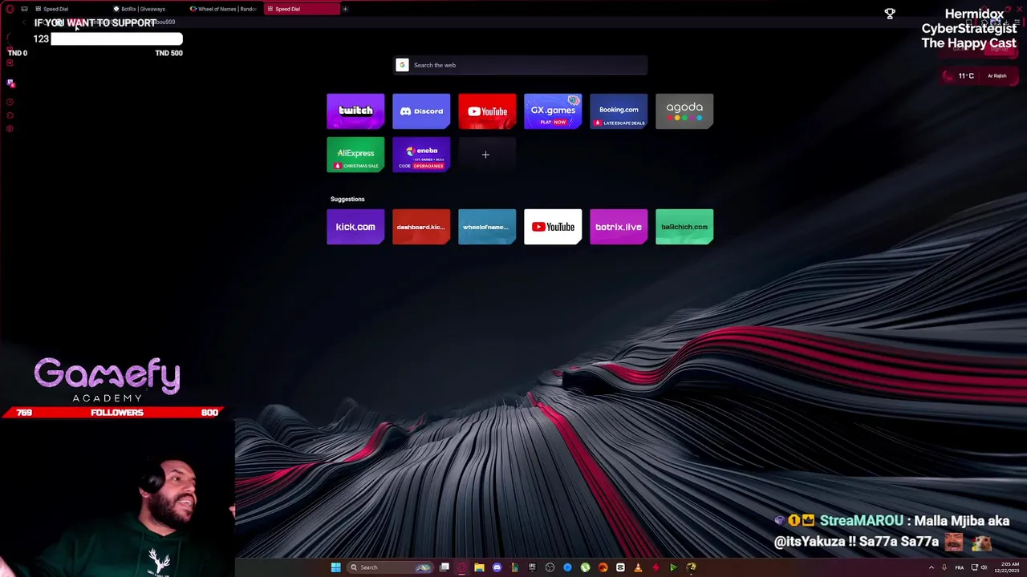
Task: Open CapCut from the taskbar
Action: (620, 567)
